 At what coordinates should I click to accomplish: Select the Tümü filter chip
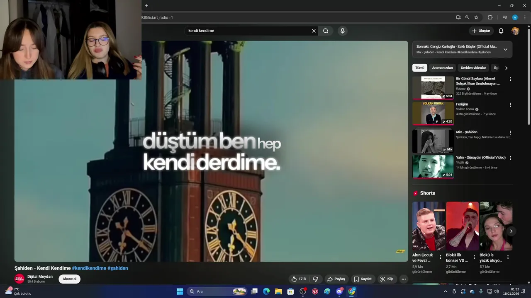pyautogui.click(x=420, y=67)
